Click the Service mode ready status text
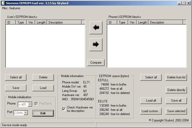 coord(15,125)
